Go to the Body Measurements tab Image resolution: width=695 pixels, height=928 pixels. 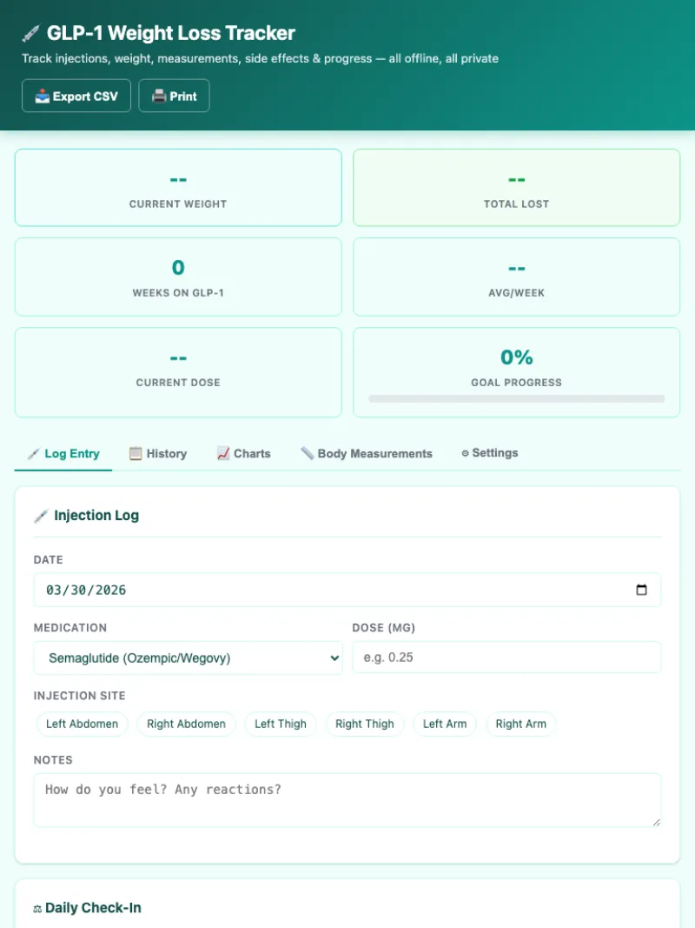point(366,453)
